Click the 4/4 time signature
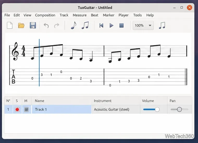 [23, 51]
